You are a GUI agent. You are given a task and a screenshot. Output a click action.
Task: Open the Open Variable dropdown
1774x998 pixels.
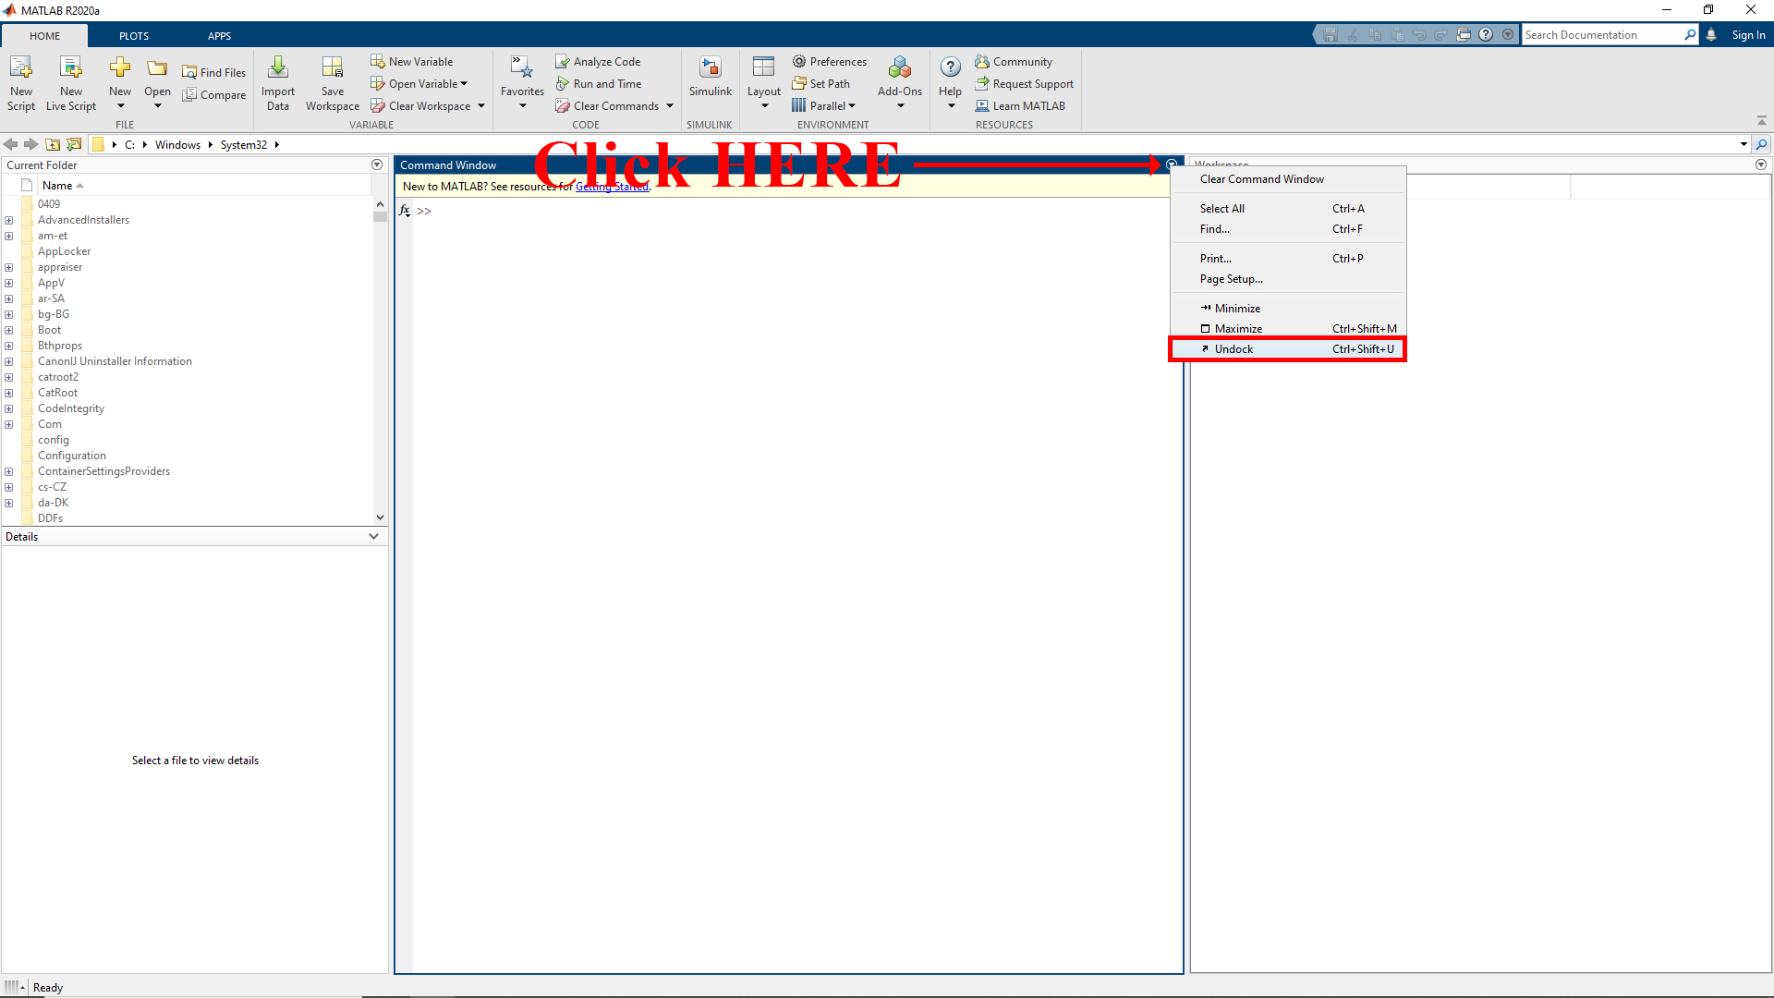click(464, 83)
